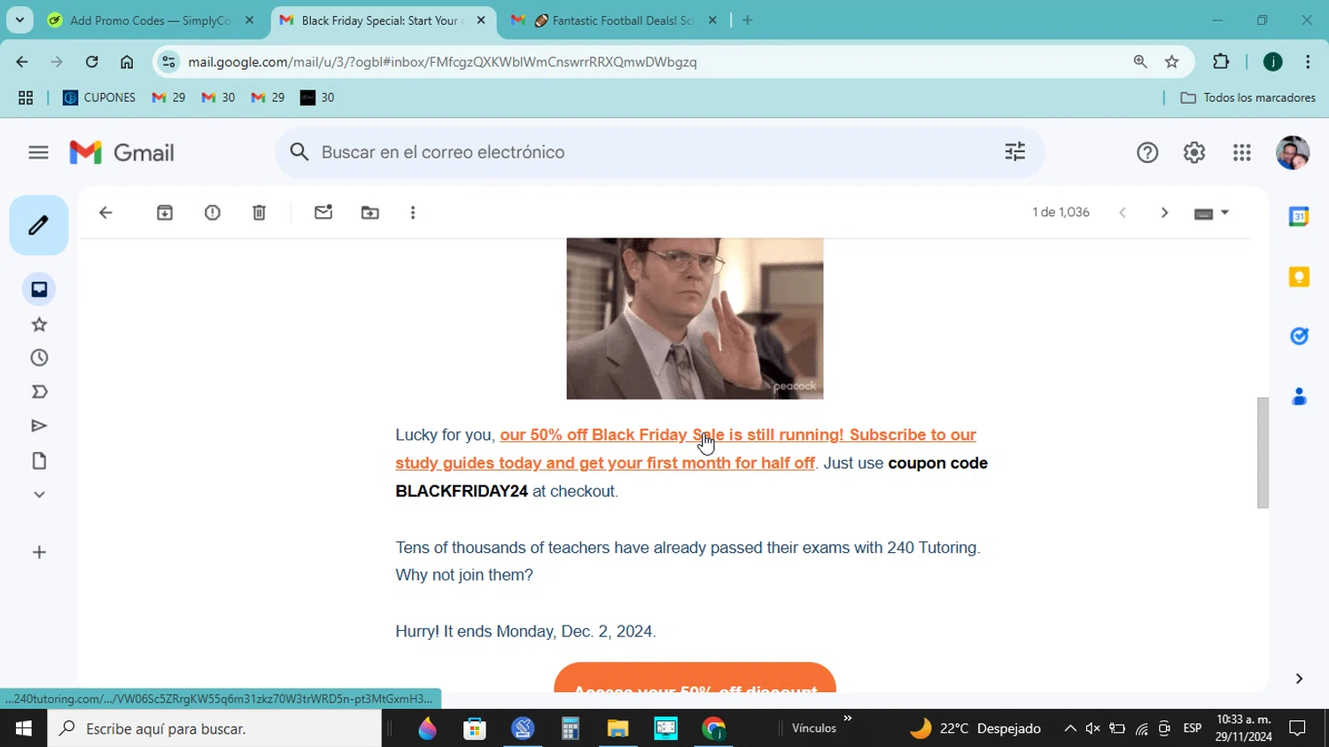This screenshot has width=1329, height=747.
Task: Open first Gmail 29 bookmark
Action: pyautogui.click(x=168, y=97)
